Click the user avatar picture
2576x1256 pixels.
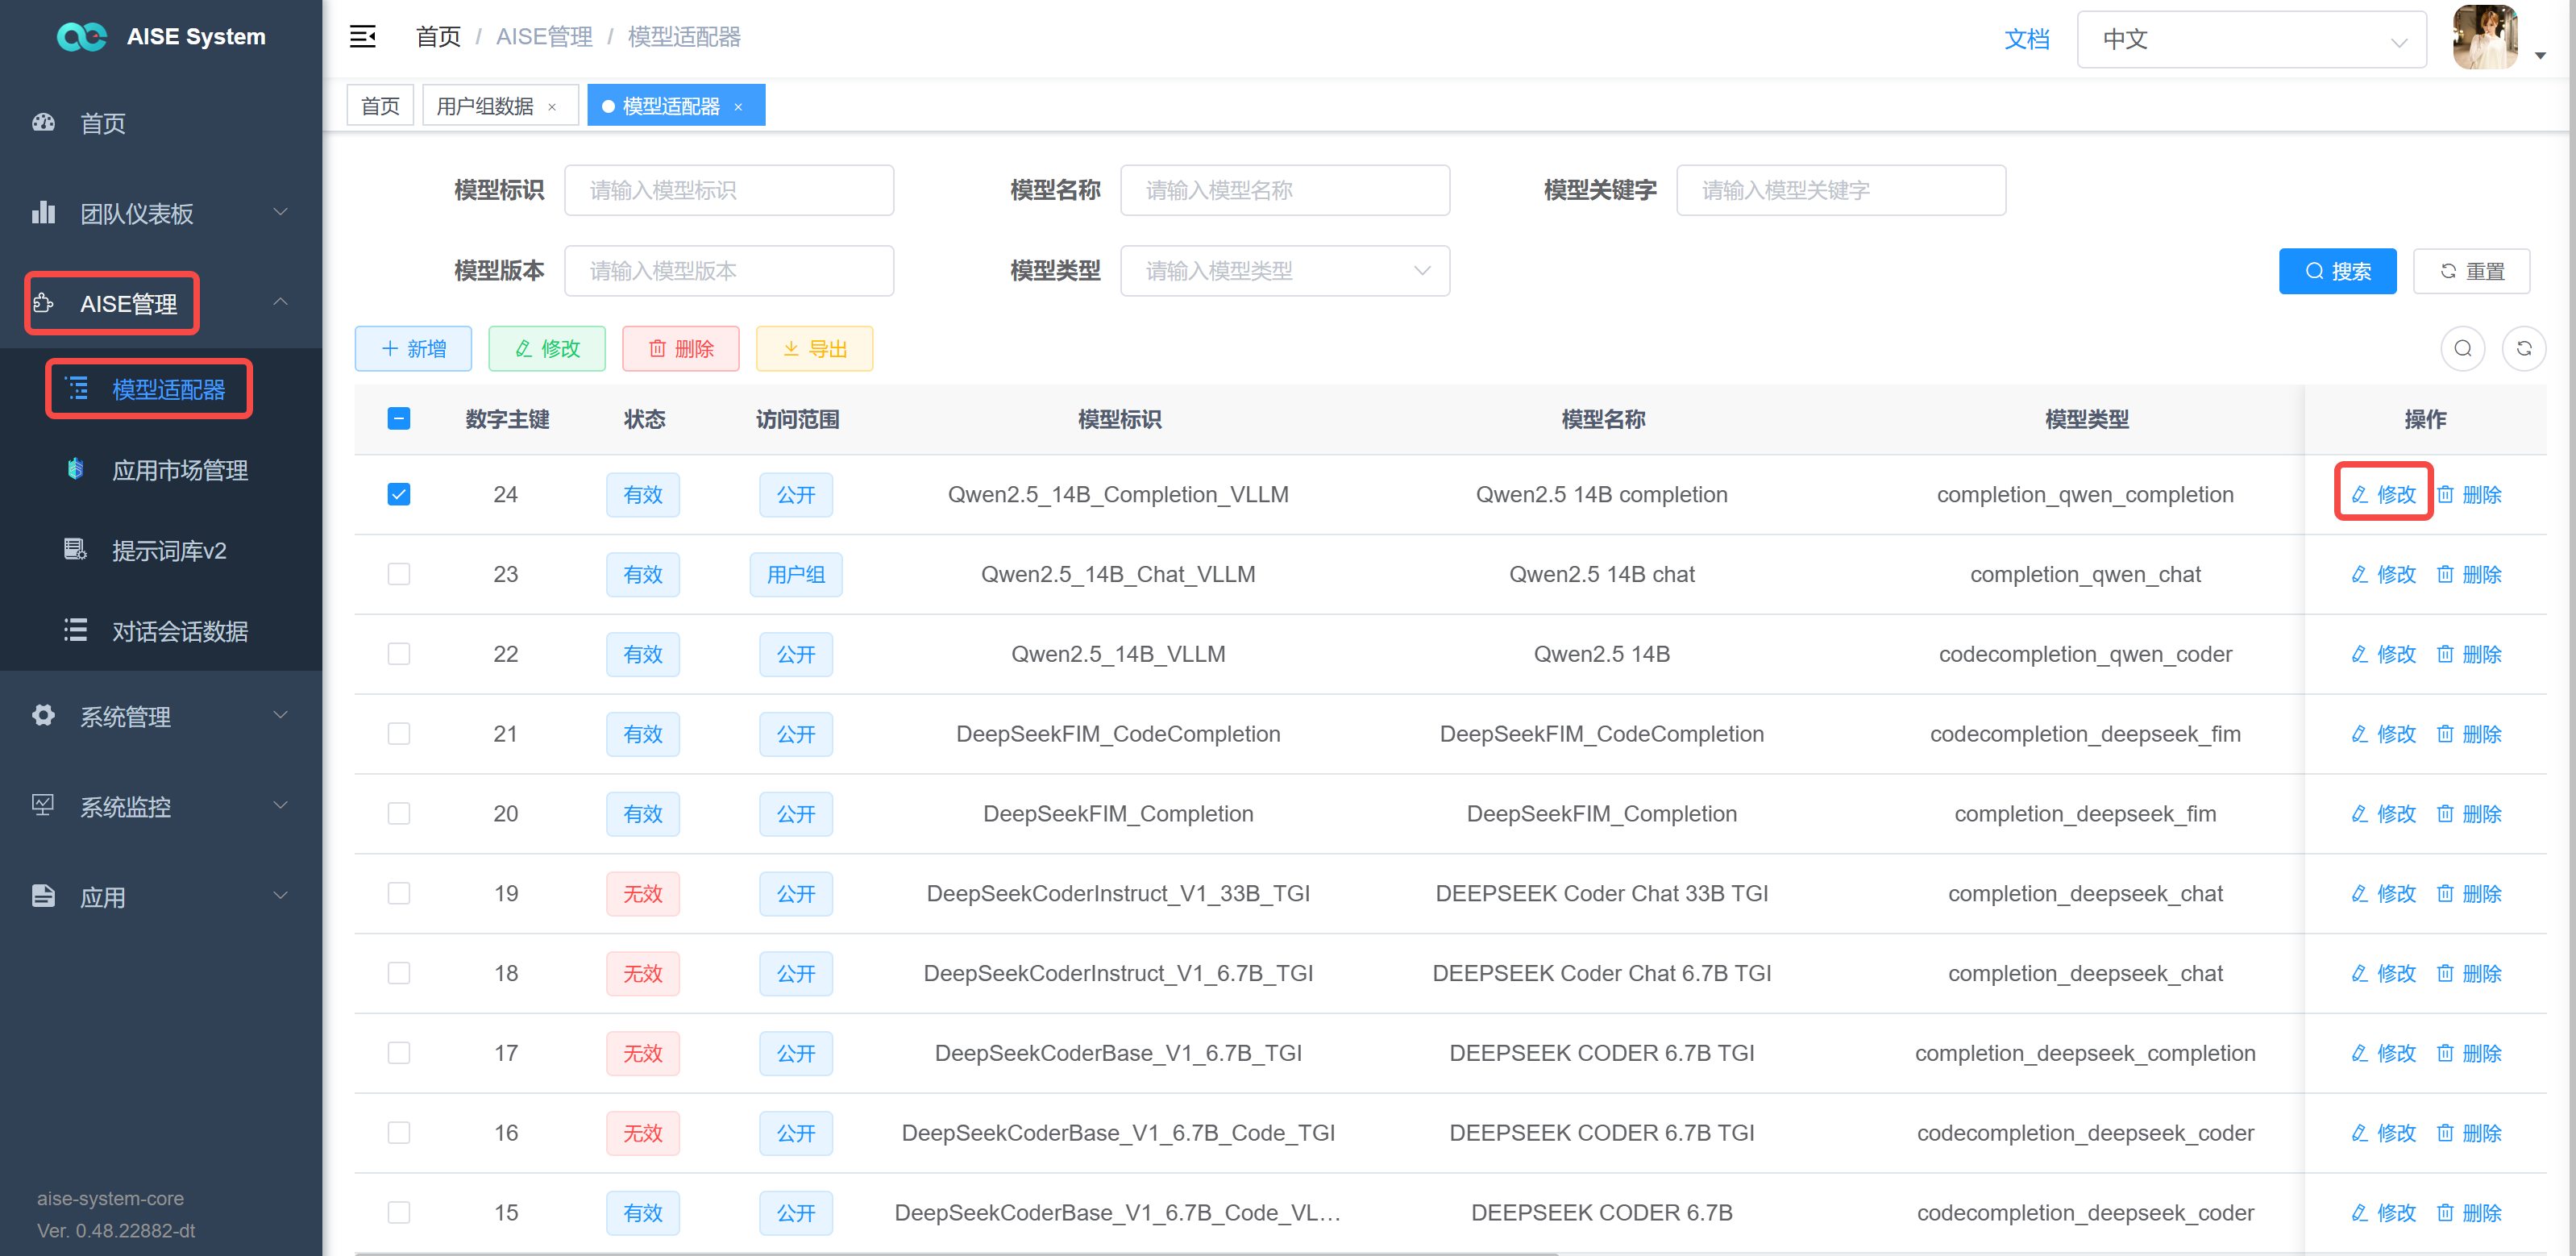click(2486, 37)
